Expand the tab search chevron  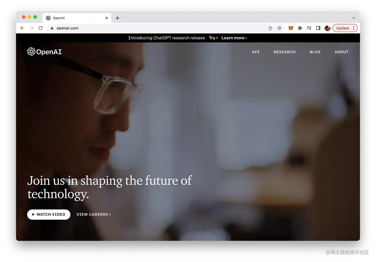pyautogui.click(x=354, y=18)
